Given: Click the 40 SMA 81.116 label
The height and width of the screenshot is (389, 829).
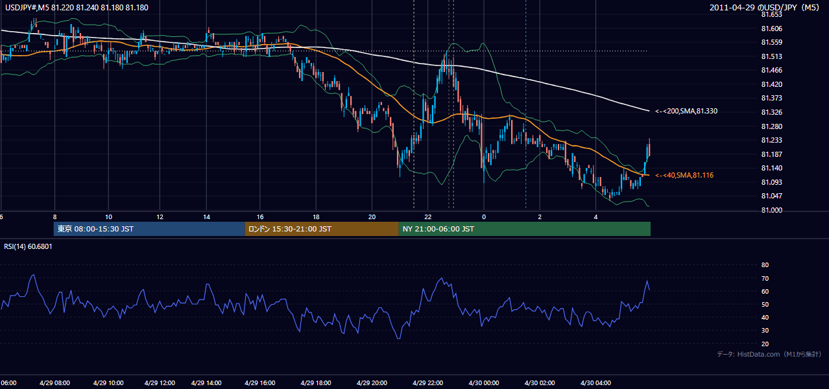Looking at the screenshot, I should [684, 176].
